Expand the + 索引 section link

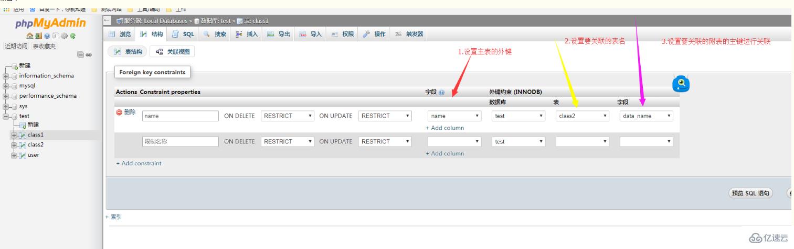click(114, 217)
